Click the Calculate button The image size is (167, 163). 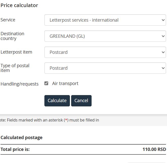click(x=57, y=101)
